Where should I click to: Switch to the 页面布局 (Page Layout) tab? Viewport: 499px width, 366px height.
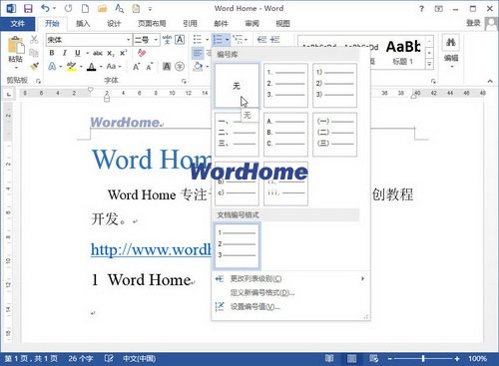tap(152, 24)
